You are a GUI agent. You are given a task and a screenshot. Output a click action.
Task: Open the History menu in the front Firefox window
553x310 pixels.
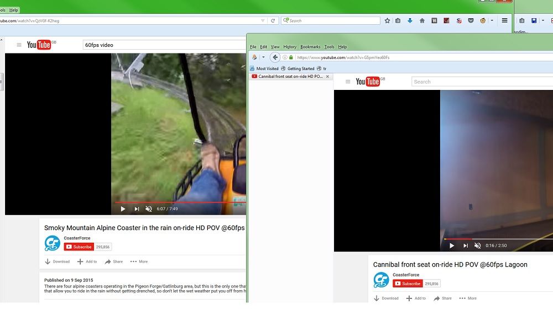290,47
